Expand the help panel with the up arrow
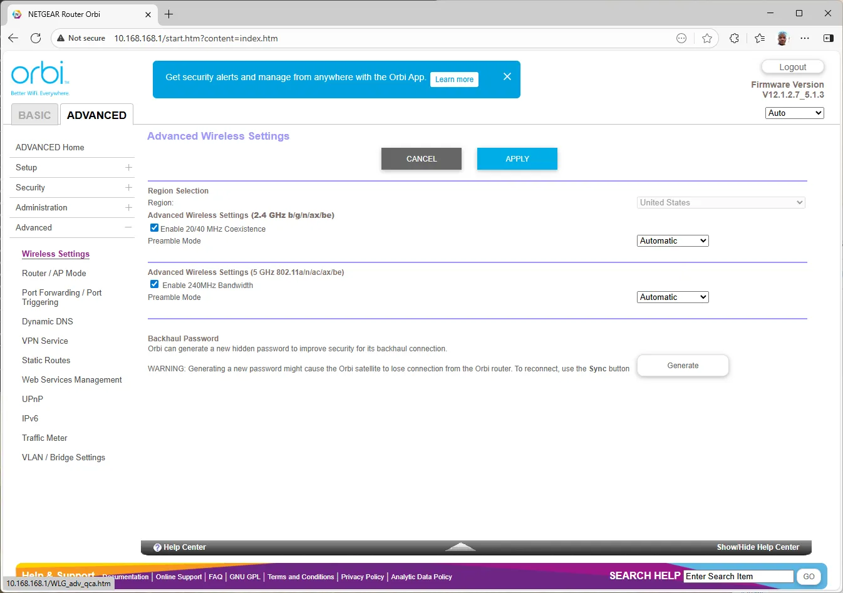 (x=460, y=547)
